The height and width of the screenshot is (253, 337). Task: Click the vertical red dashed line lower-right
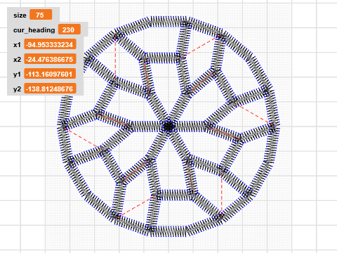pos(222,195)
